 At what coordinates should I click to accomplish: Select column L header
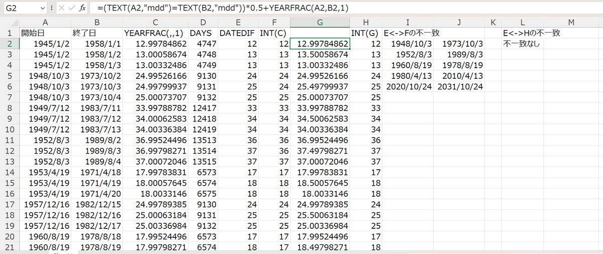point(523,22)
